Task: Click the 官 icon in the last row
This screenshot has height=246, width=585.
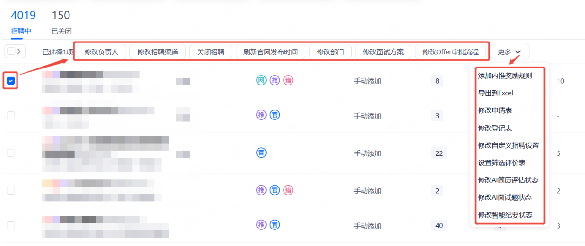Action: (275, 225)
